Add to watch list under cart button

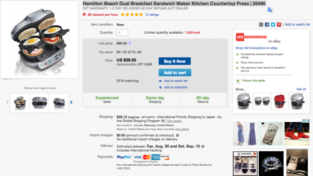[176, 81]
